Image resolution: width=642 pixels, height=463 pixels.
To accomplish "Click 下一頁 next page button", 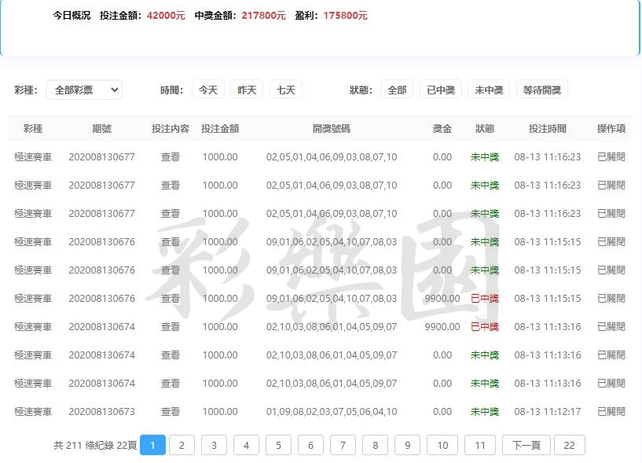I will click(526, 445).
